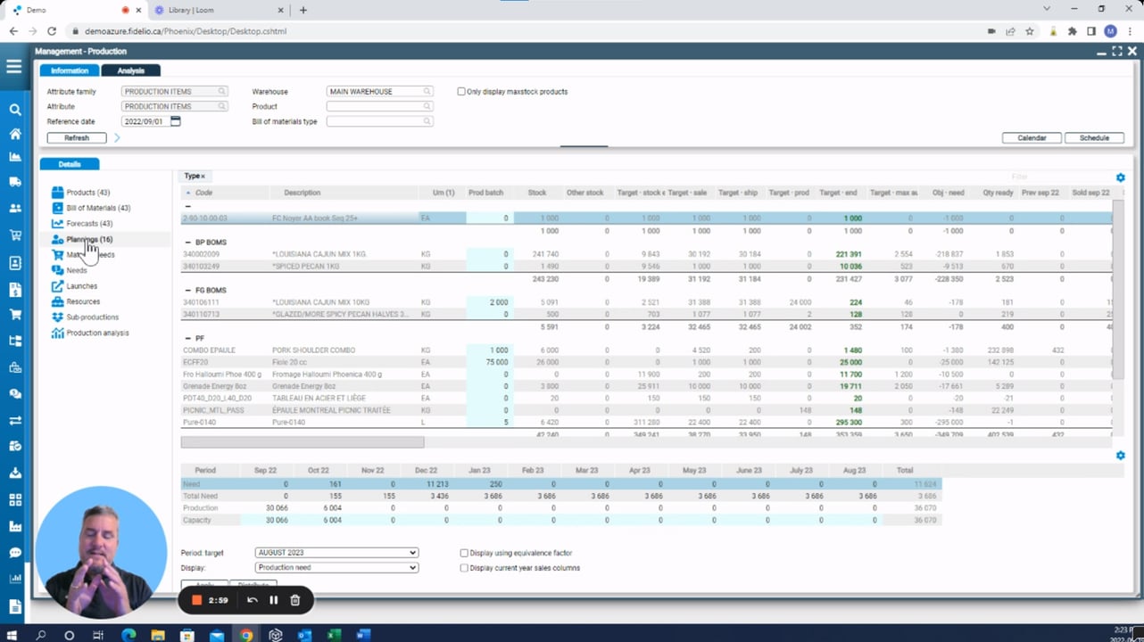Enable Display using equivalence factor

coord(464,553)
